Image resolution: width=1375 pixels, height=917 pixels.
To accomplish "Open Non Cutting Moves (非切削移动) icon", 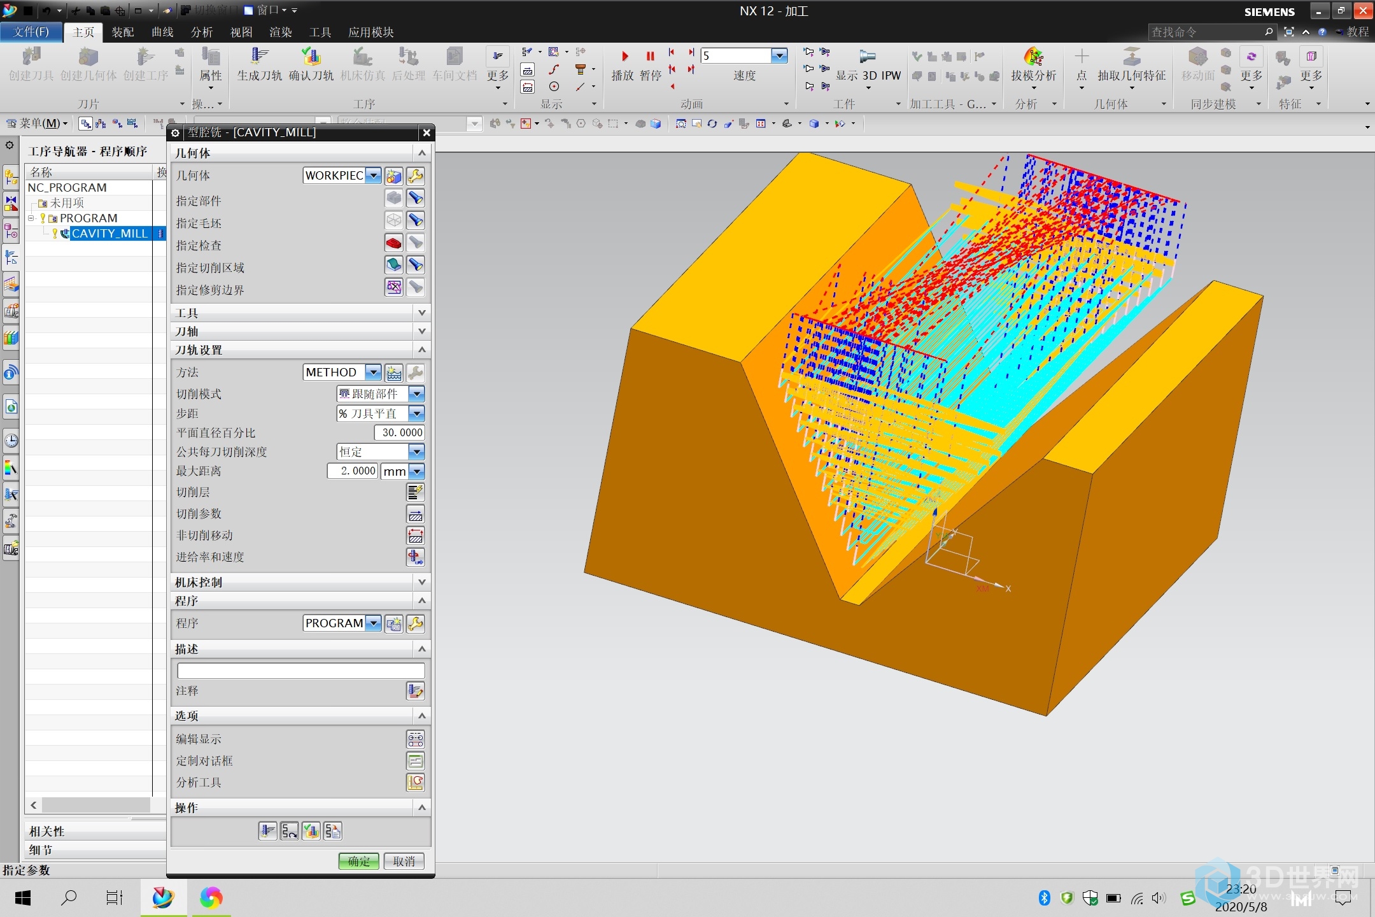I will 416,536.
